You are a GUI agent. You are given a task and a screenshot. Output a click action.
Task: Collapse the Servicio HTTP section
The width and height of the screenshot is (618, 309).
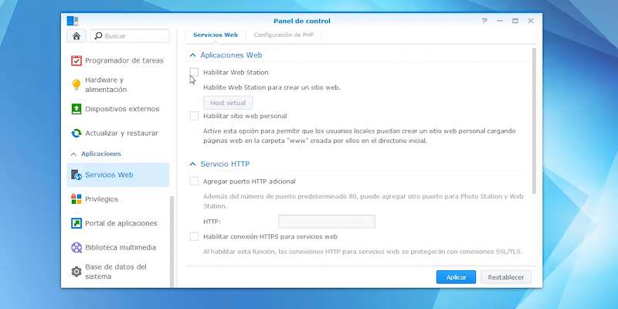pos(192,164)
